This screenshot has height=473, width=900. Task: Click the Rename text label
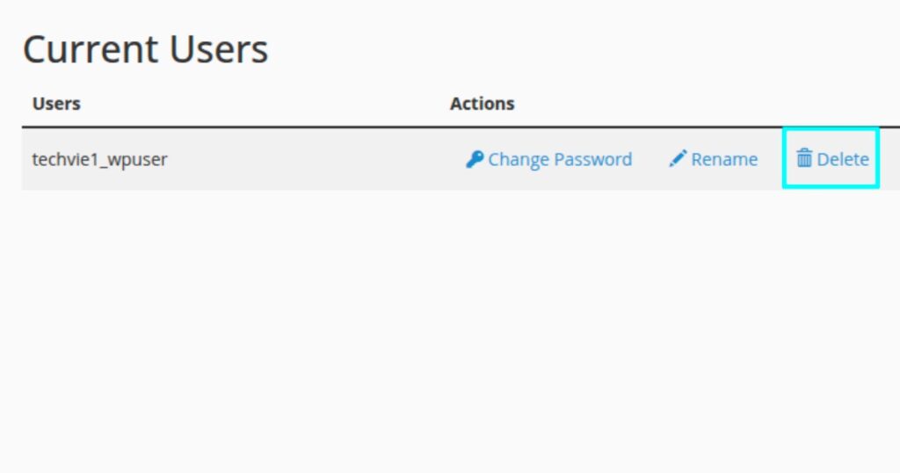(x=724, y=159)
